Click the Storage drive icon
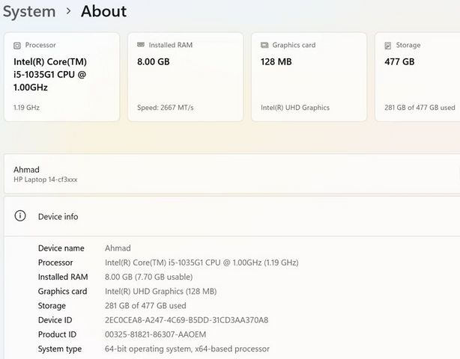This screenshot has height=359, width=460. point(388,46)
